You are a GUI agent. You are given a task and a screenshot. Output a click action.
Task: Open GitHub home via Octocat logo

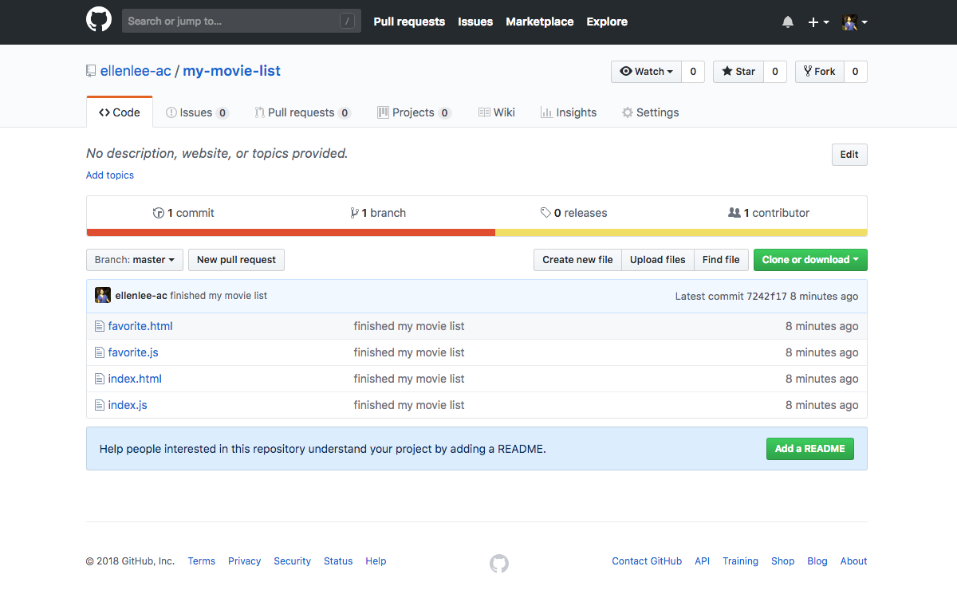(99, 20)
